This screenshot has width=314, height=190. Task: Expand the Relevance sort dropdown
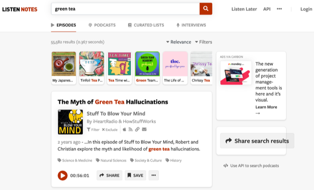pos(179,42)
